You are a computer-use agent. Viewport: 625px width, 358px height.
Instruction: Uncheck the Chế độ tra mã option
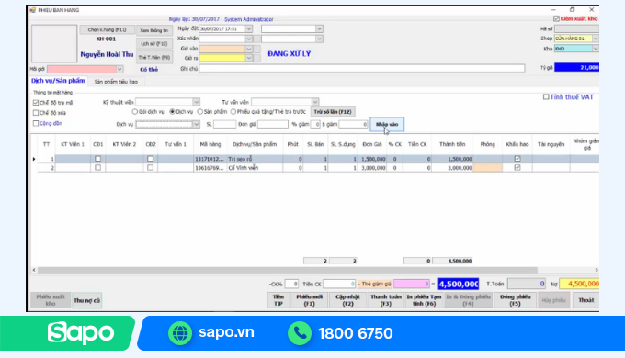point(36,103)
